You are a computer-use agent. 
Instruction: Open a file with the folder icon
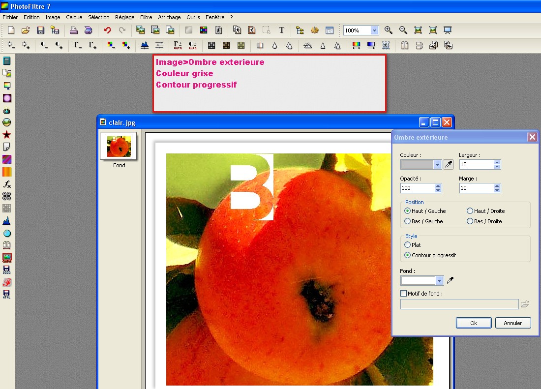tap(26, 30)
